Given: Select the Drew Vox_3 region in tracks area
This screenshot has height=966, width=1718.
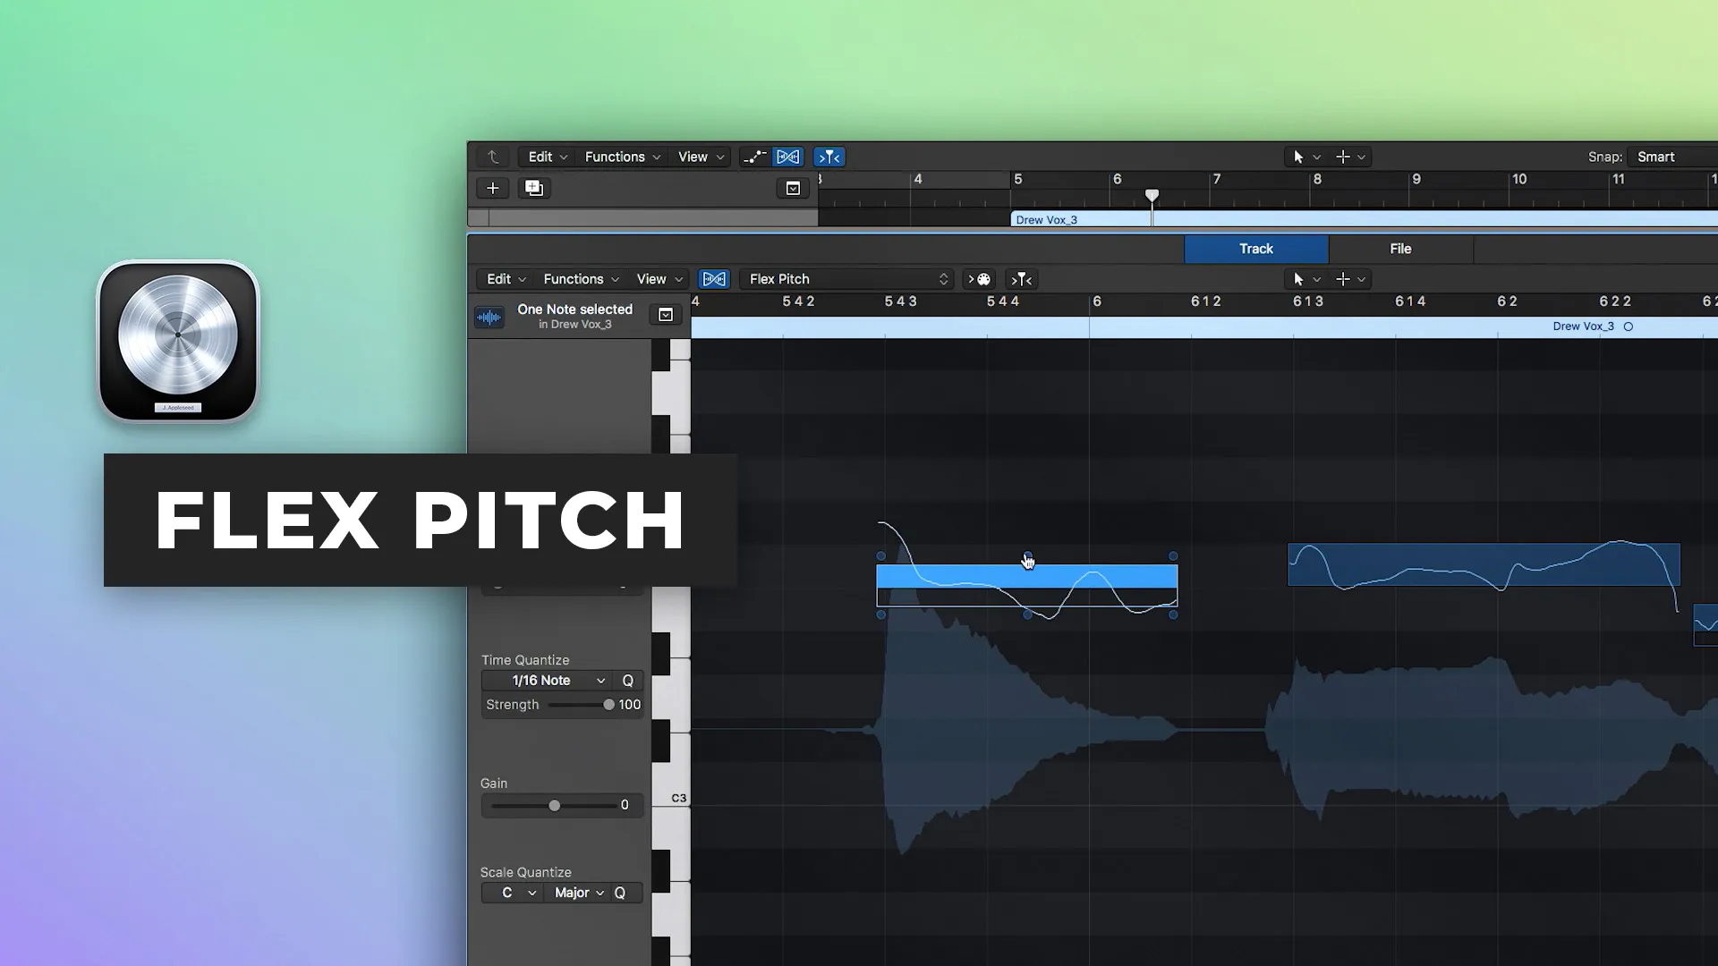Looking at the screenshot, I should [1364, 220].
